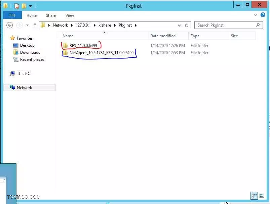
Task: Minimize the PkgInst window
Action: pyautogui.click(x=238, y=5)
